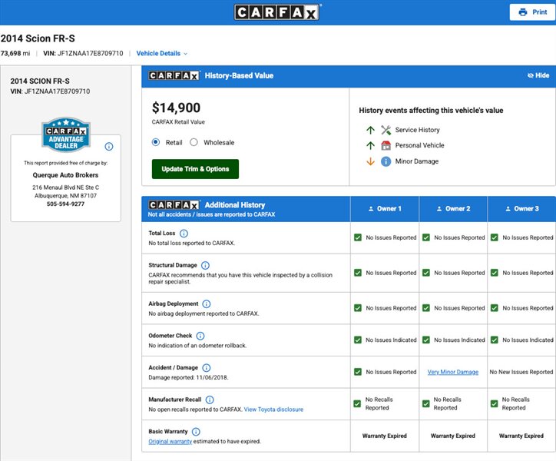The image size is (556, 461).
Task: Open Airbag Deployment info icon
Action: tap(207, 303)
